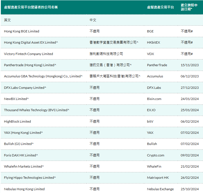Select '不適用#' in the VDX row
The height and width of the screenshot is (193, 203).
(187, 54)
